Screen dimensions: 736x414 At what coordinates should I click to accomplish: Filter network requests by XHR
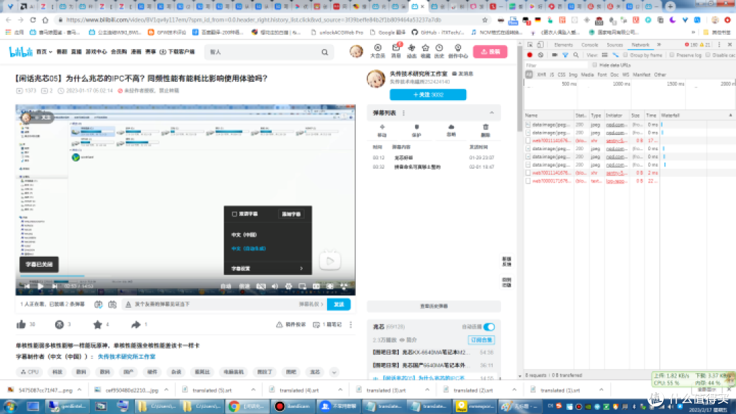(x=541, y=74)
